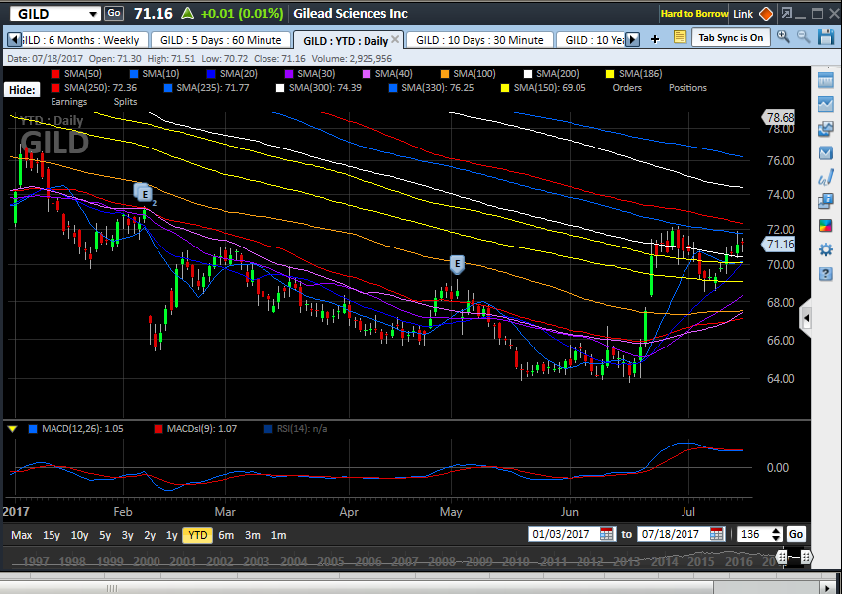Switch to GILD : 10 Days : 30 Minute tab
Image resolution: width=842 pixels, height=594 pixels.
click(479, 40)
